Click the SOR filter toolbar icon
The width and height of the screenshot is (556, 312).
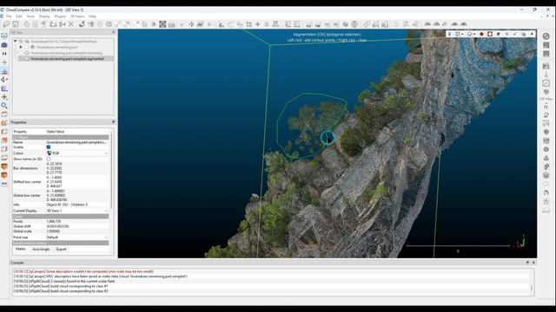click(x=172, y=24)
